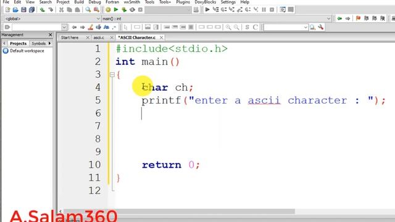Rebuild the project
This screenshot has width=395, height=222.
coord(132,10)
